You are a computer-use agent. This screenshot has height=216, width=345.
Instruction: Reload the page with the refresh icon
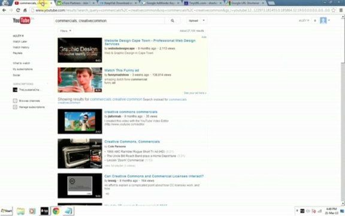click(18, 10)
